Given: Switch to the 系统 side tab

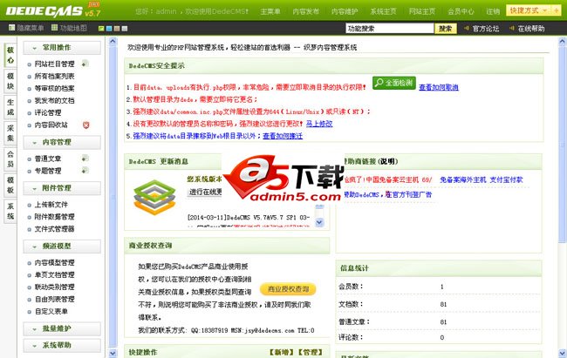Looking at the screenshot, I should pos(10,211).
